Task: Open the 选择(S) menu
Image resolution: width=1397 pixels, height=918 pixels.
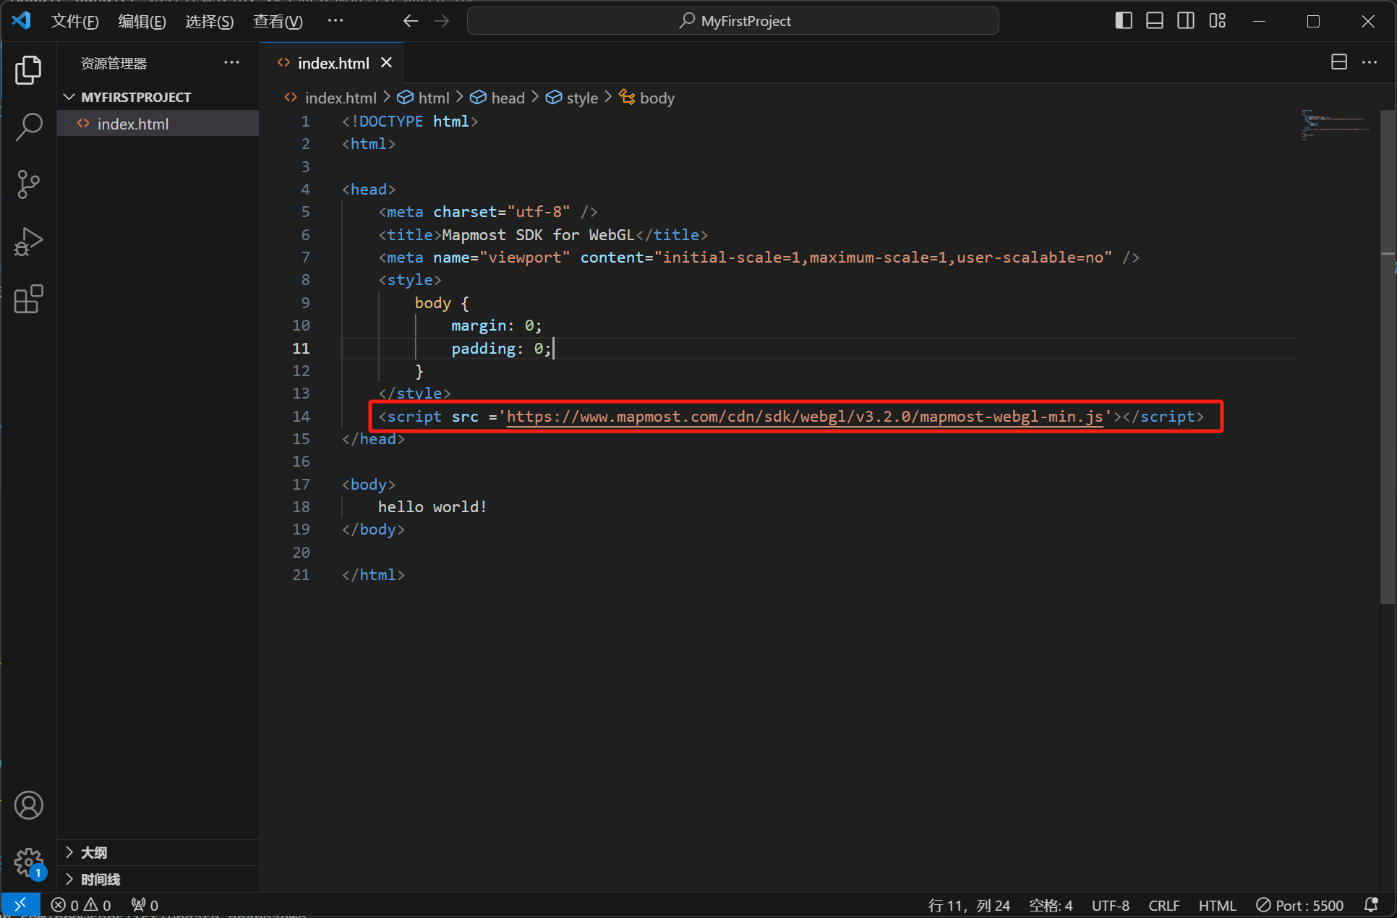Action: coord(209,21)
